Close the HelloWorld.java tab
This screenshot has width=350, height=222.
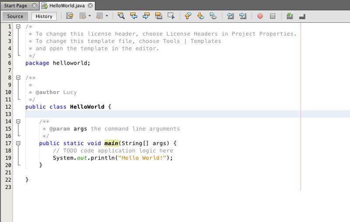pyautogui.click(x=90, y=5)
